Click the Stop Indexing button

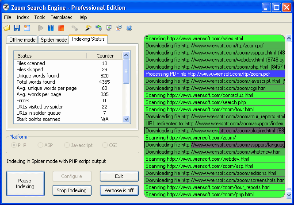pyautogui.click(x=72, y=190)
